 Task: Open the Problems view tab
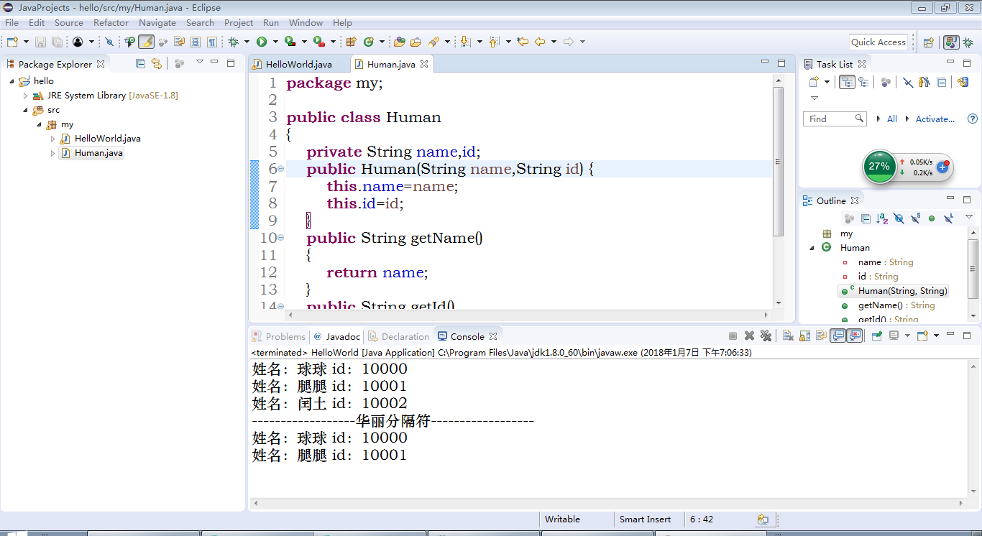(279, 336)
